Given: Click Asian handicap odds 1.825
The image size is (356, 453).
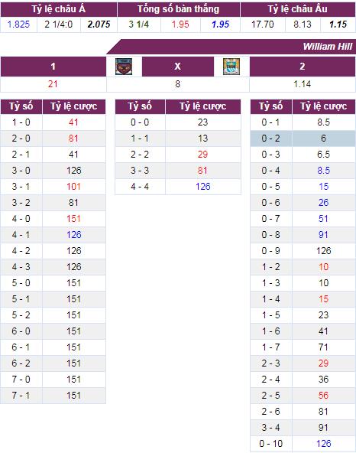Looking at the screenshot, I should pyautogui.click(x=19, y=24).
